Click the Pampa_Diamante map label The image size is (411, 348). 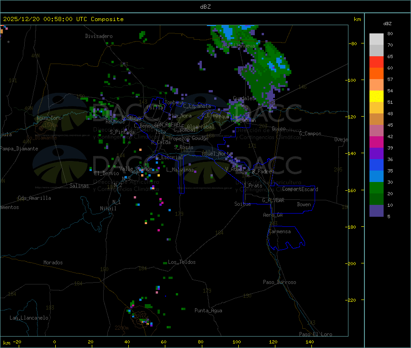click(19, 149)
